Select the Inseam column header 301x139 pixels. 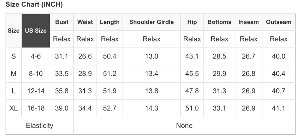(248, 22)
